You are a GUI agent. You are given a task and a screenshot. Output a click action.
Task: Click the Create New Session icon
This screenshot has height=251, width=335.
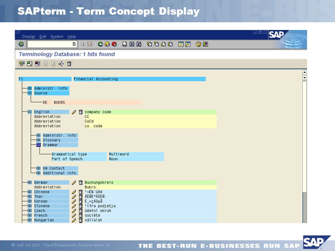click(181, 44)
